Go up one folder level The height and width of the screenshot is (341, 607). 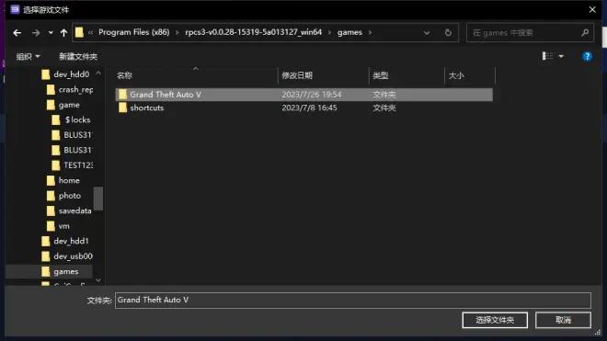point(63,33)
